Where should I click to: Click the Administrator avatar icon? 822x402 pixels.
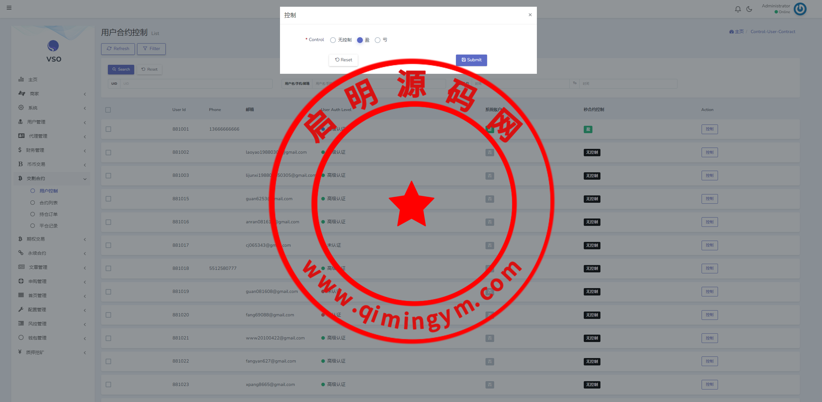(x=800, y=9)
